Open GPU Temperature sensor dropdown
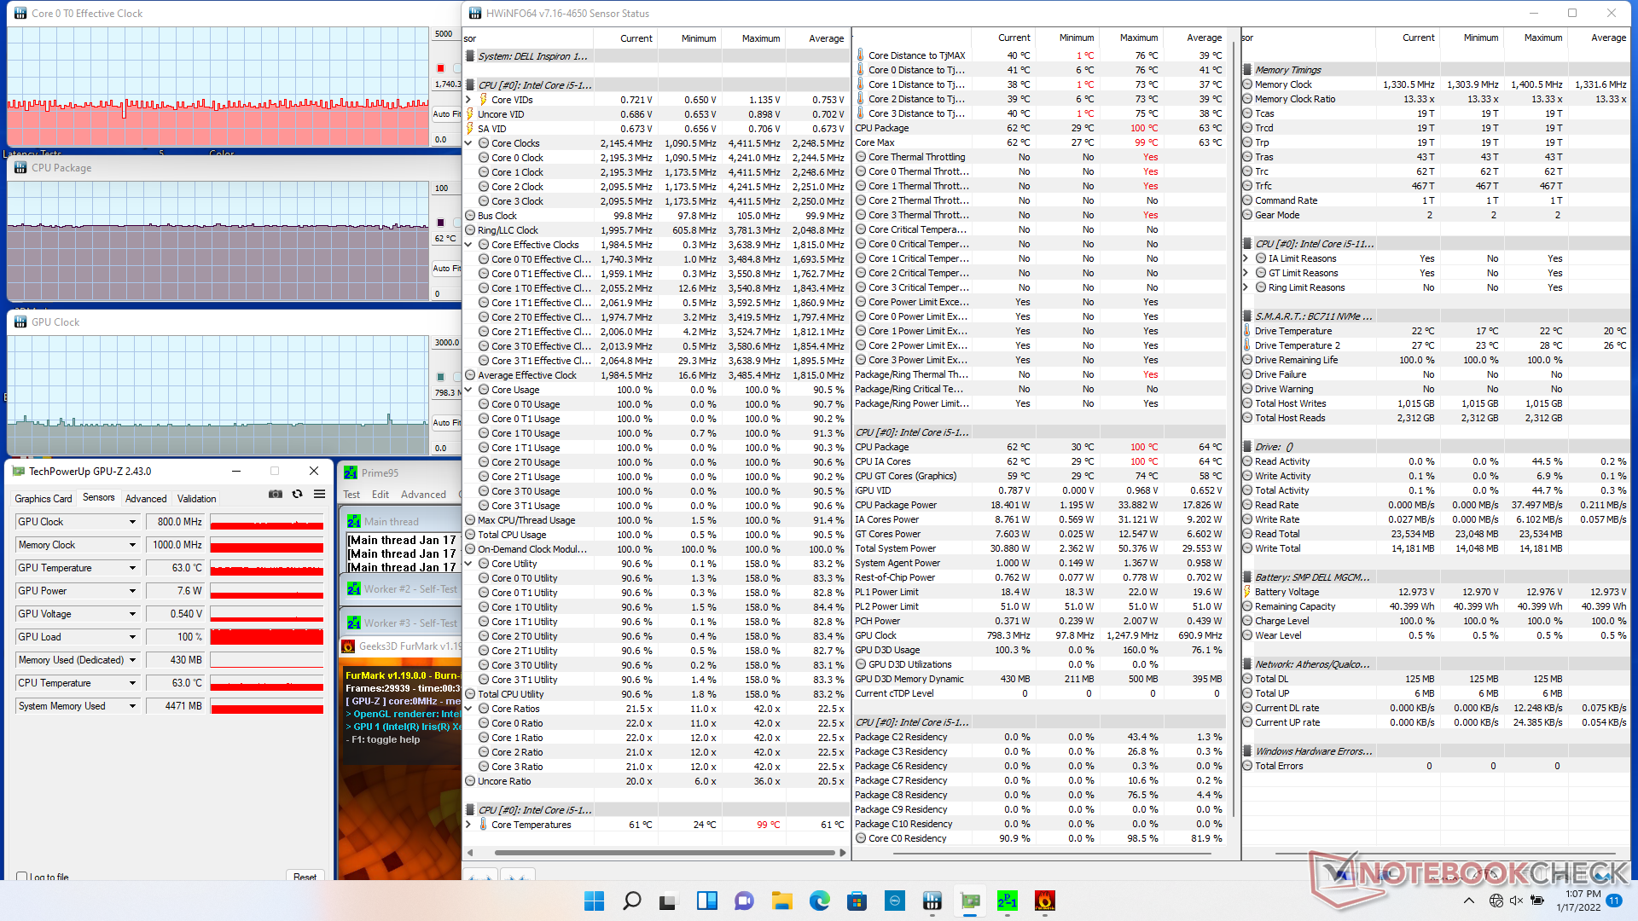The height and width of the screenshot is (921, 1638). [x=132, y=568]
